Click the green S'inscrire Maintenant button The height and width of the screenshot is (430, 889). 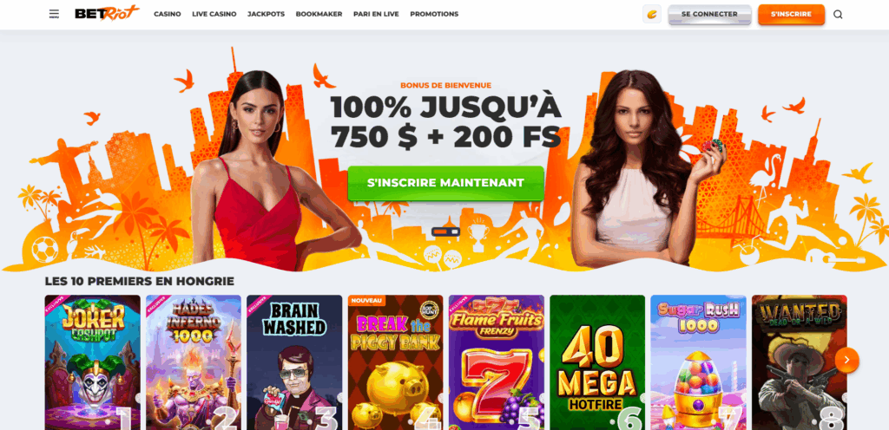click(445, 183)
